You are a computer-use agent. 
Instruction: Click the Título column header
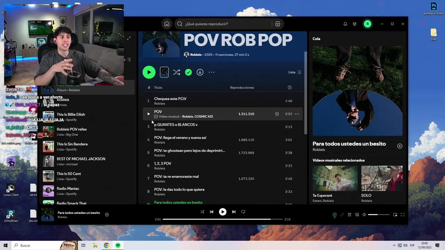[x=158, y=87]
